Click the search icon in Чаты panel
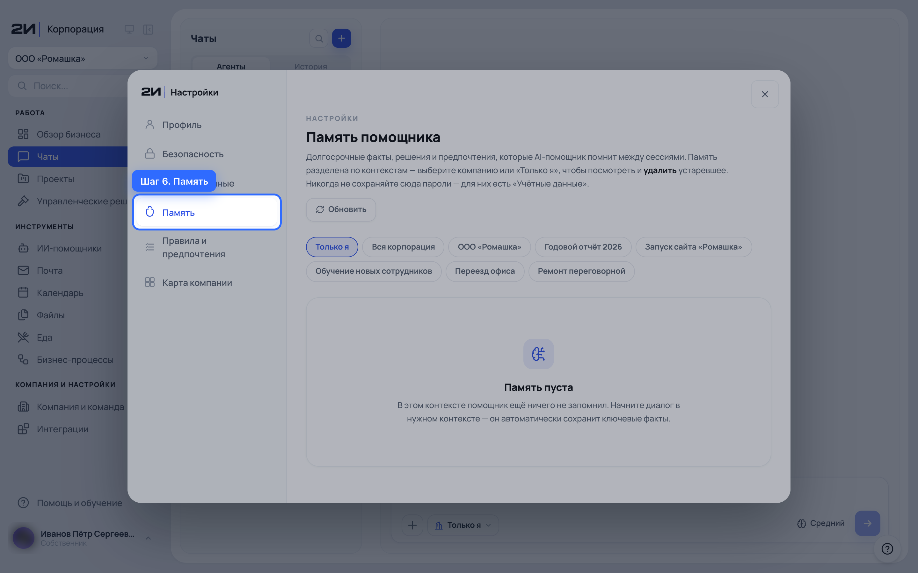This screenshot has width=918, height=573. 319,38
